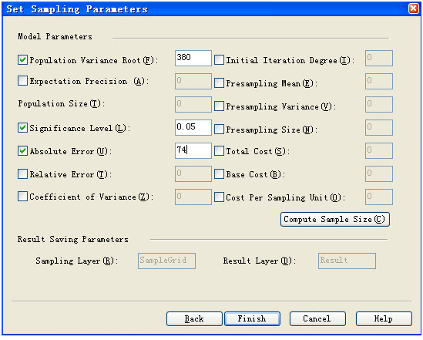423x340 pixels.
Task: Click the Finish button
Action: pos(252,318)
